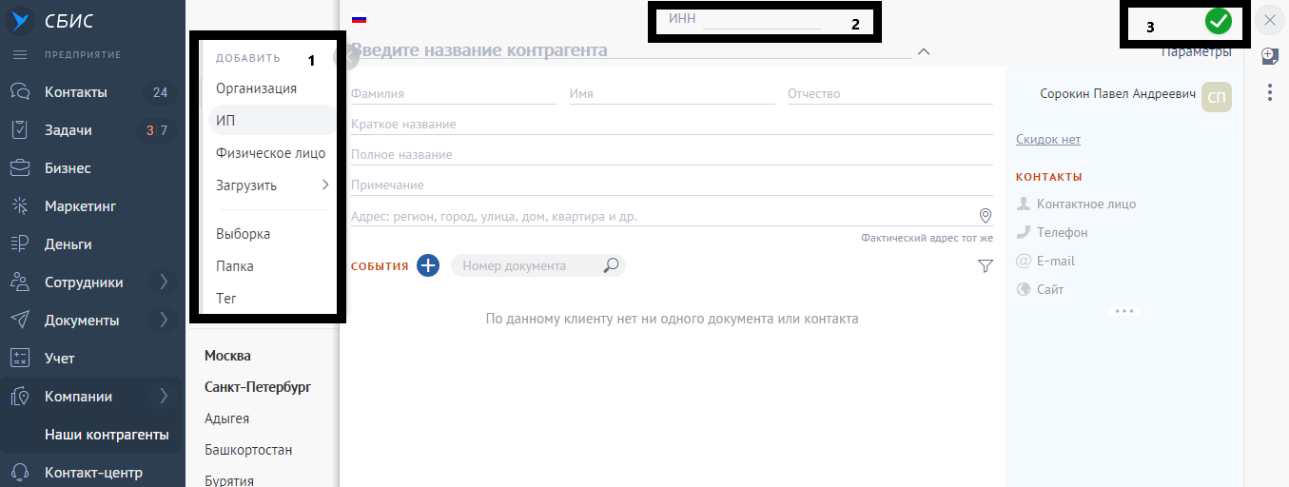This screenshot has width=1289, height=487.
Task: Select Бурятия in the region list
Action: click(x=229, y=480)
